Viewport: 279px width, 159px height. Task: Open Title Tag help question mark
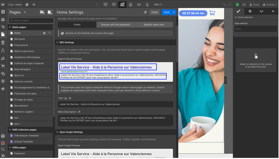pos(70,98)
